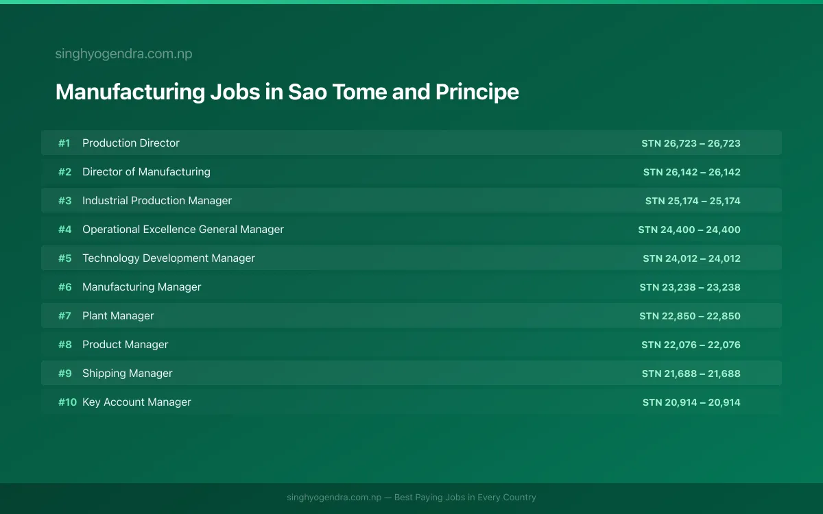Viewport: 823px width, 514px height.
Task: Click salary STN 21,688 – 21,688
Action: point(691,374)
